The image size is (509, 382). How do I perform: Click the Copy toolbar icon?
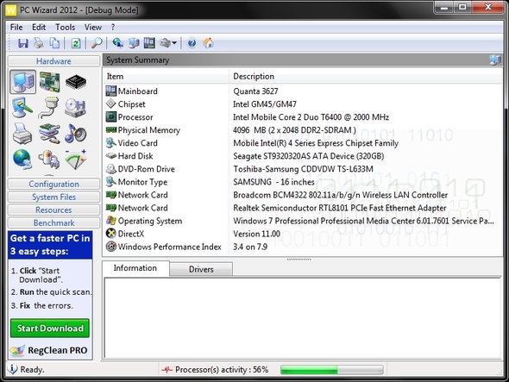pos(54,43)
